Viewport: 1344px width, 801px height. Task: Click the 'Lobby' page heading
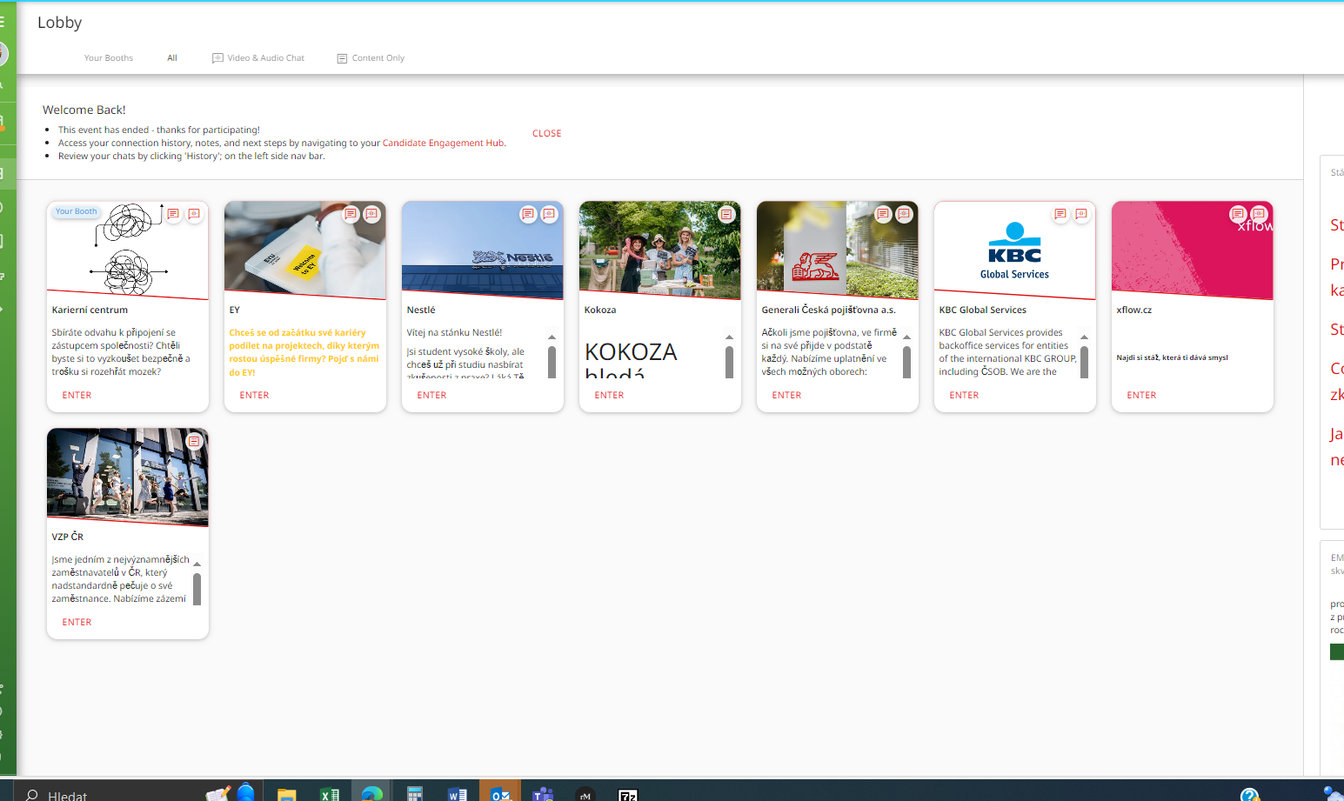(x=60, y=23)
